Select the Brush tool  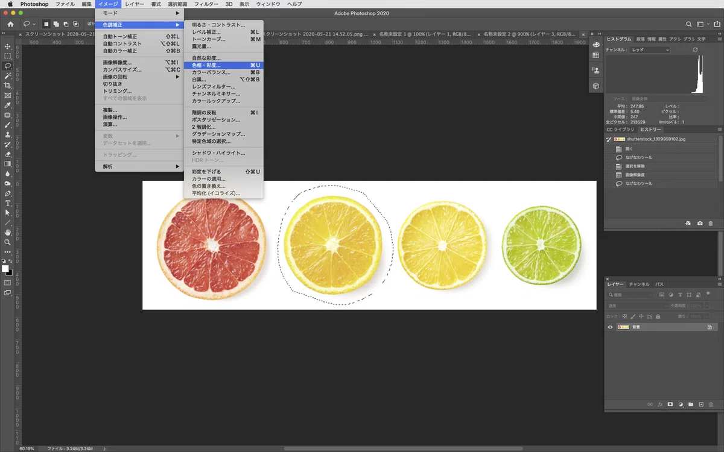click(x=8, y=125)
